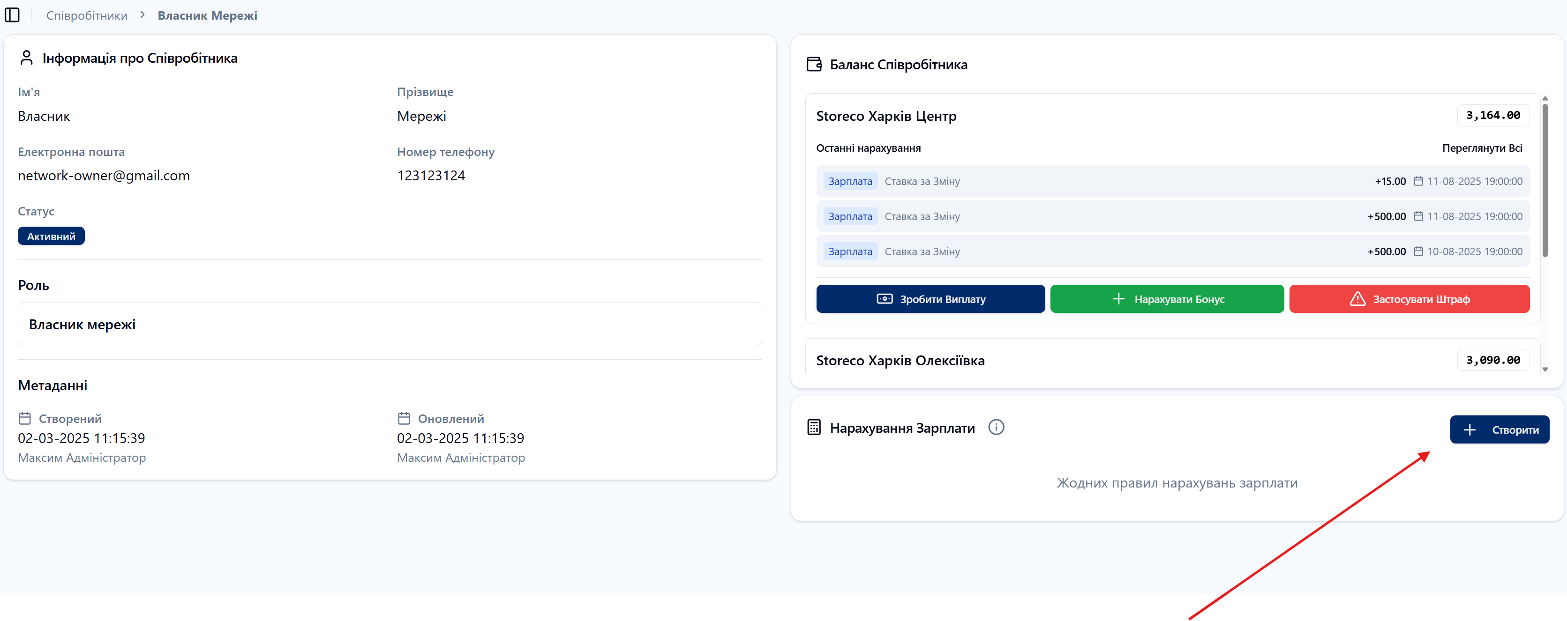Click Створити to add salary rule
This screenshot has height=621, width=1567.
point(1499,429)
